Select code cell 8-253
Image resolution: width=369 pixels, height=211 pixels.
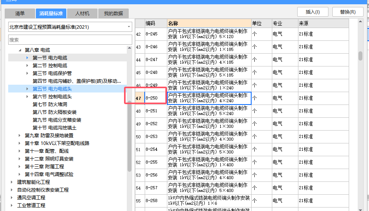click(156, 136)
